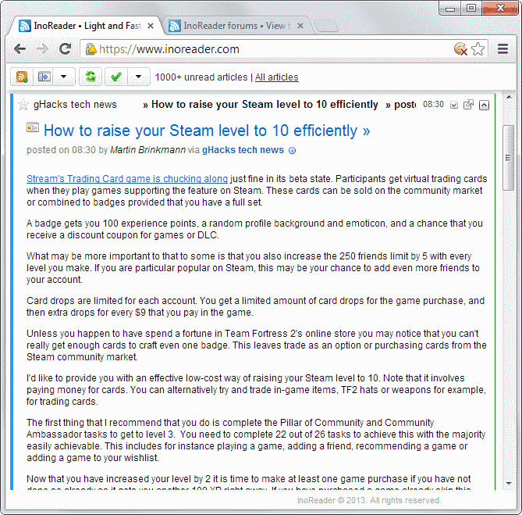522x515 pixels.
Task: Follow the Stream's Trading Card game link
Action: [127, 179]
